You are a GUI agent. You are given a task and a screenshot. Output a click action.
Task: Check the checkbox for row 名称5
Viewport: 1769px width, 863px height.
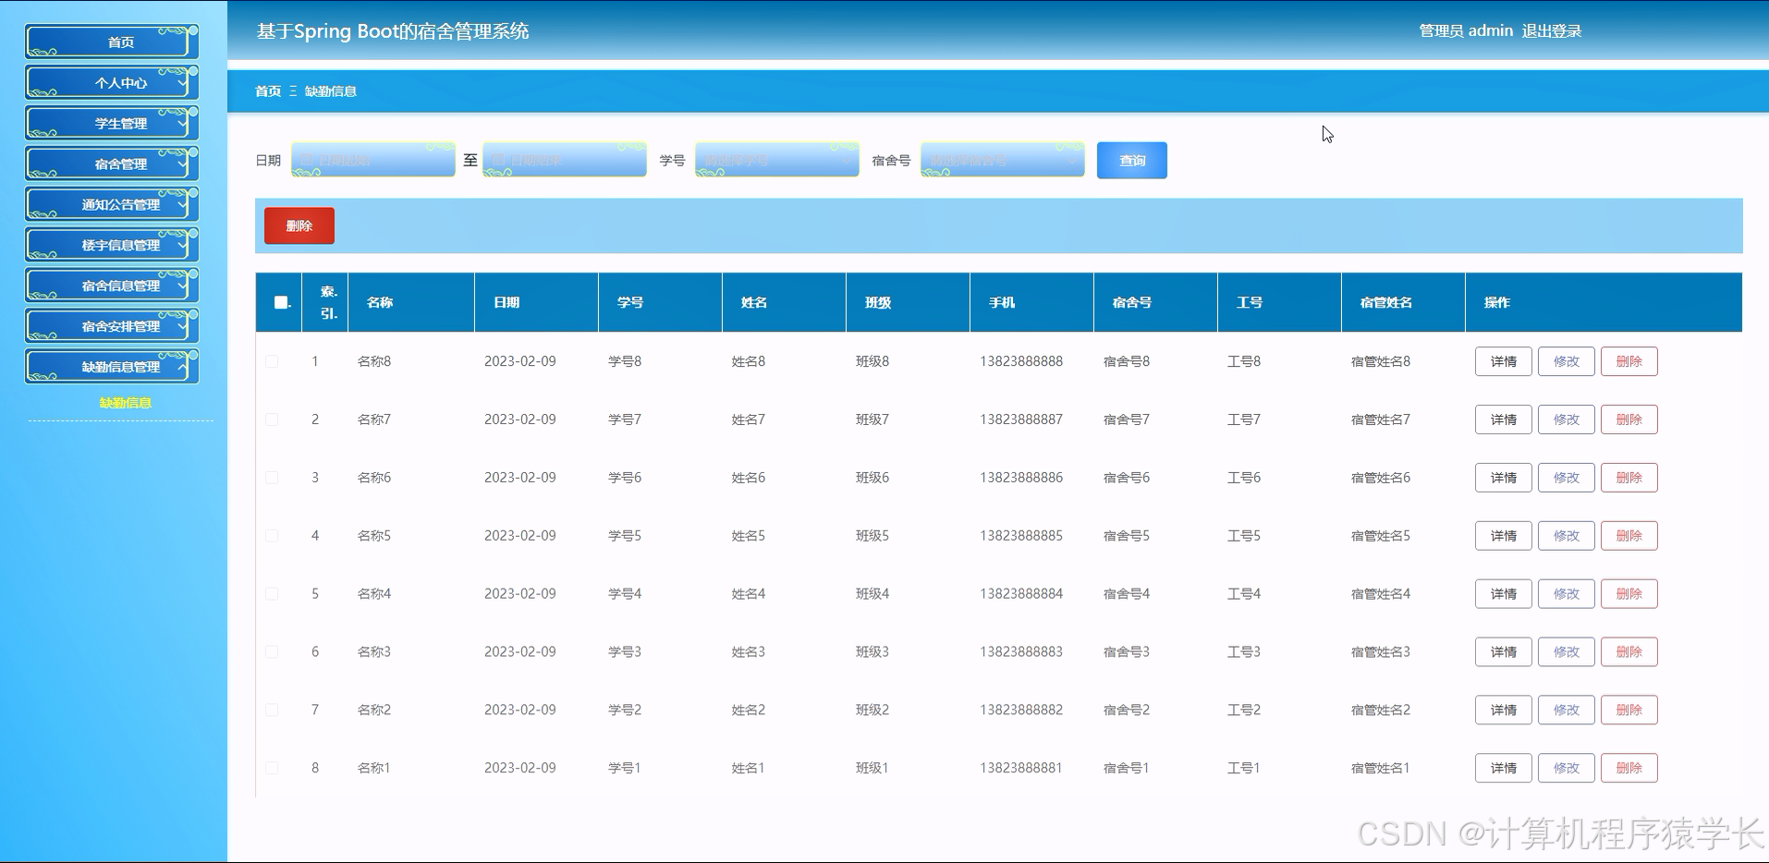coord(272,536)
